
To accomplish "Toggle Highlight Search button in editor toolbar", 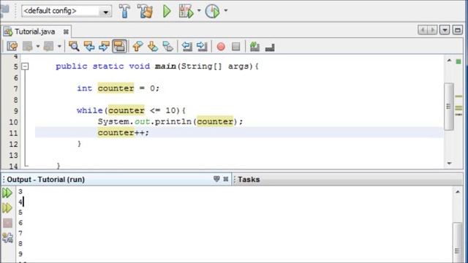I will point(119,46).
